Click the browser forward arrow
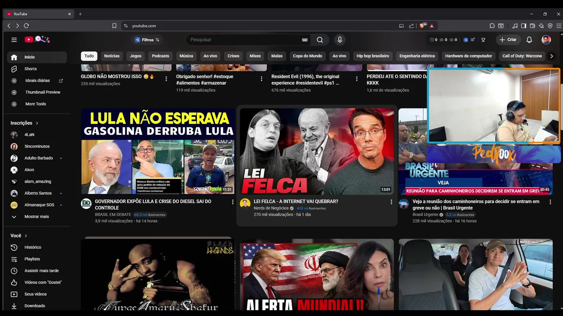 coord(17,26)
